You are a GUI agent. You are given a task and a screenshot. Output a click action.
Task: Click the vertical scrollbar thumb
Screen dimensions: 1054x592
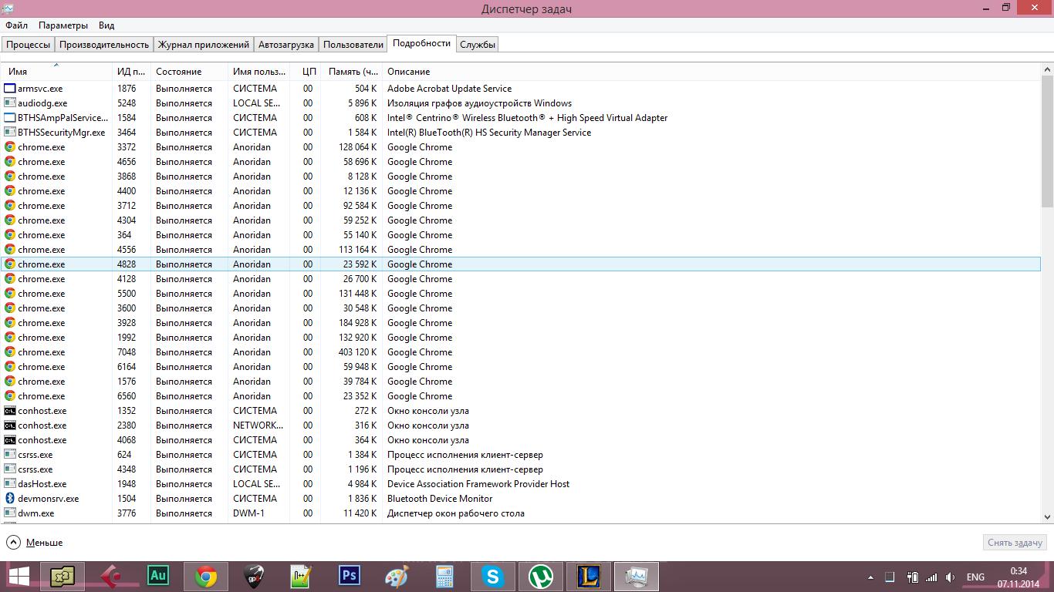point(1047,142)
